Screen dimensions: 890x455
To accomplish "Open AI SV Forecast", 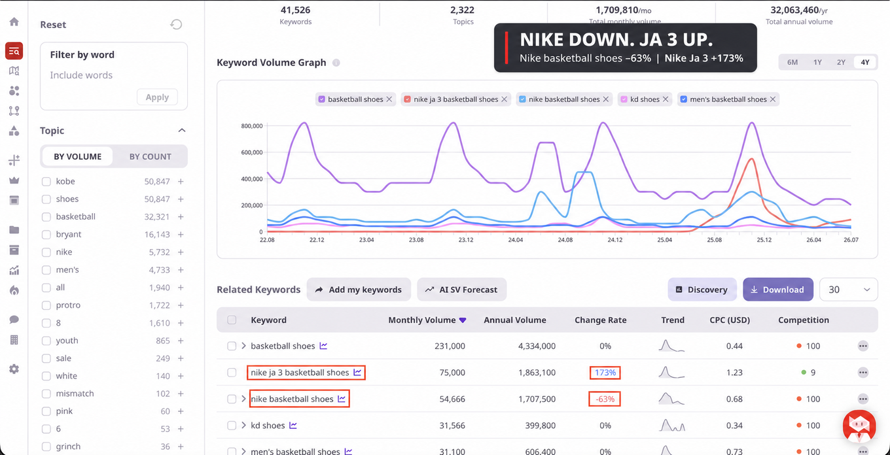I will pos(462,290).
